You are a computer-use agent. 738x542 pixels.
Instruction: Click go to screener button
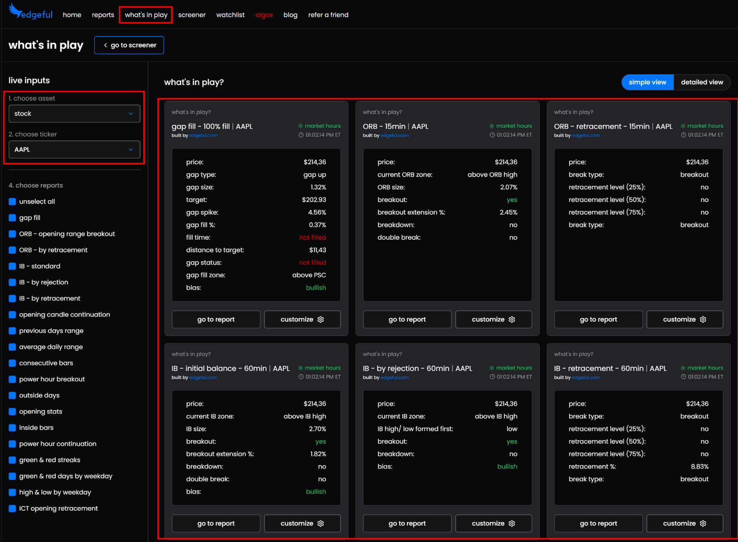[x=129, y=45]
